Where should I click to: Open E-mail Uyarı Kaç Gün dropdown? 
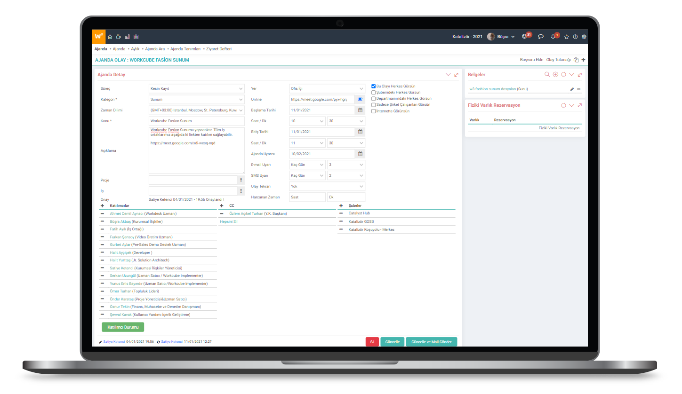click(x=307, y=165)
